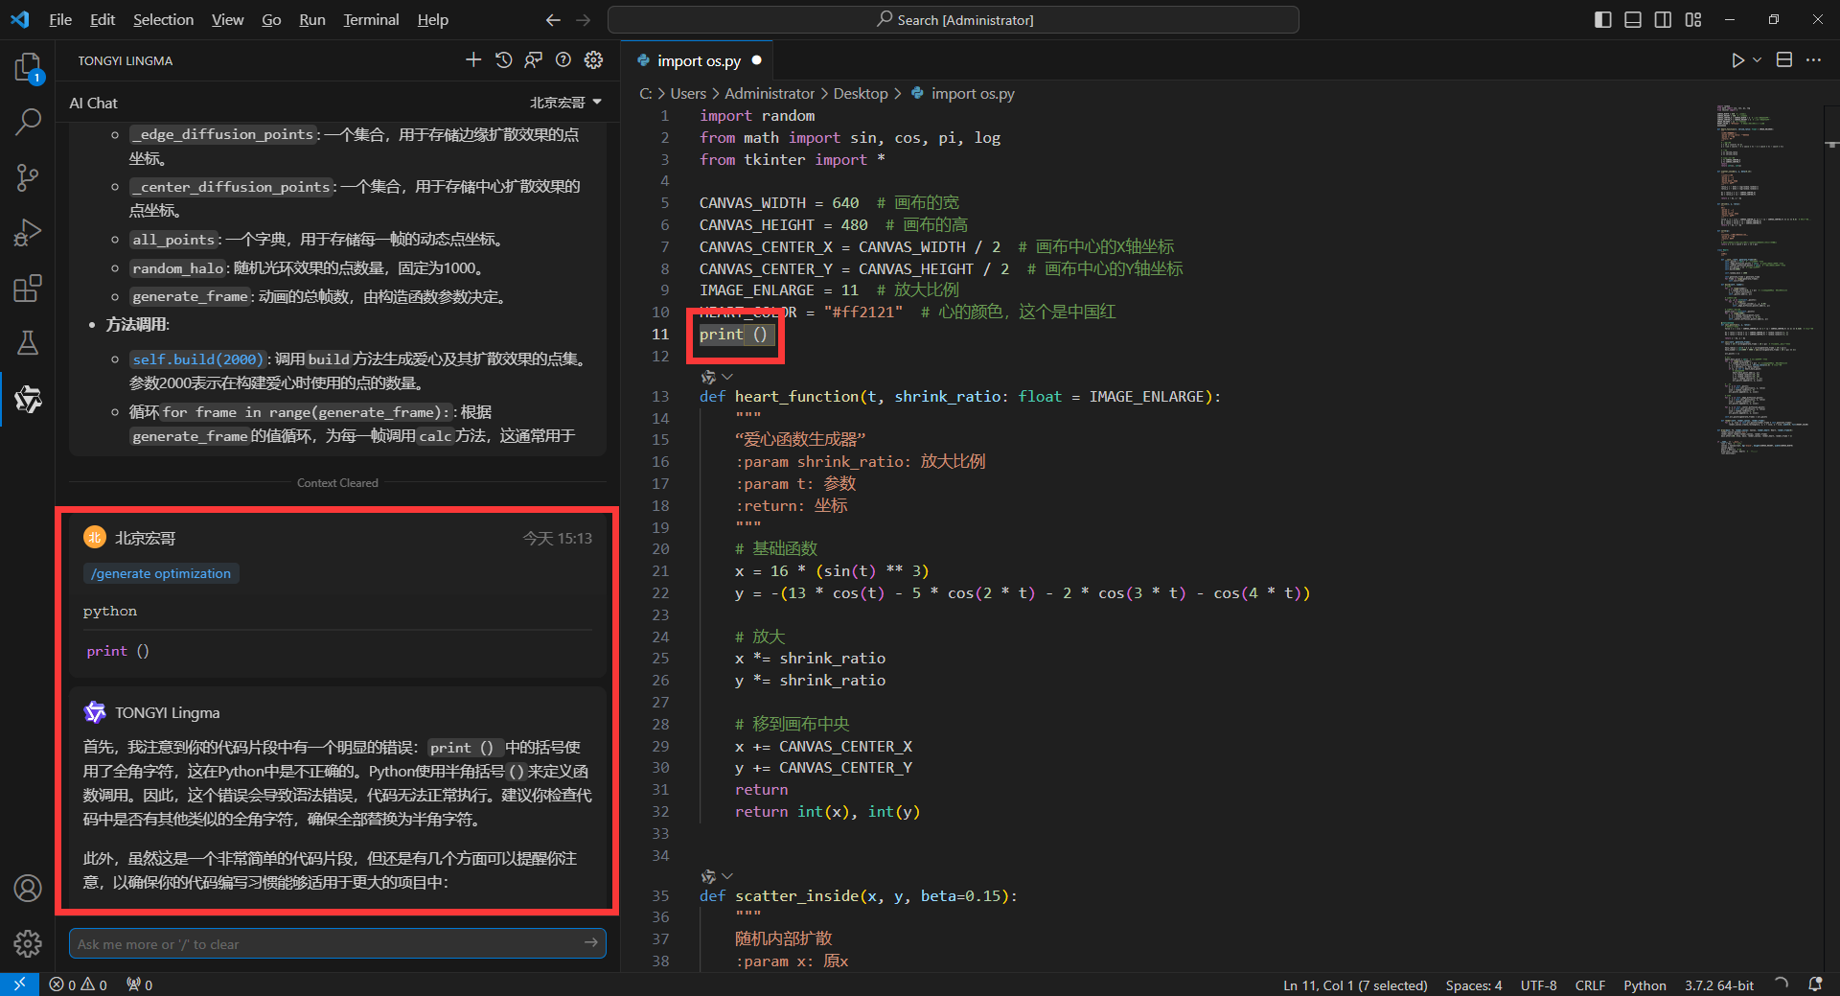Open the Selection menu
The height and width of the screenshot is (996, 1840).
(x=163, y=19)
